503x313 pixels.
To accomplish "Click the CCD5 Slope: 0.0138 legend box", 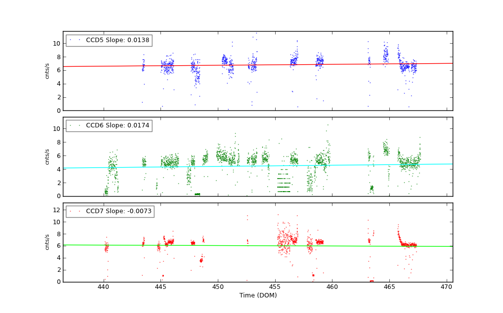I will [109, 40].
